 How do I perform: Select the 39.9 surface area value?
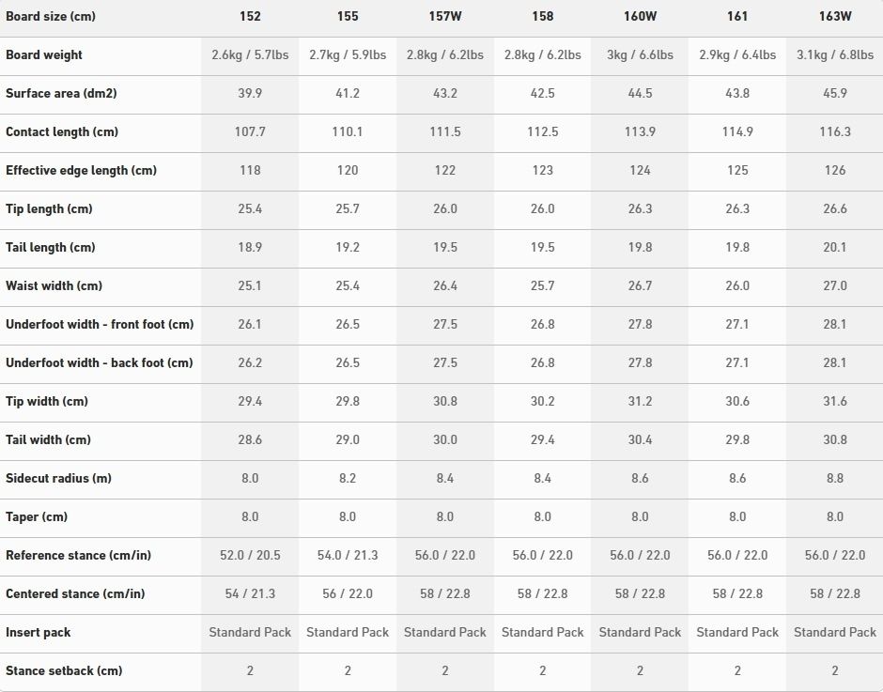point(250,93)
